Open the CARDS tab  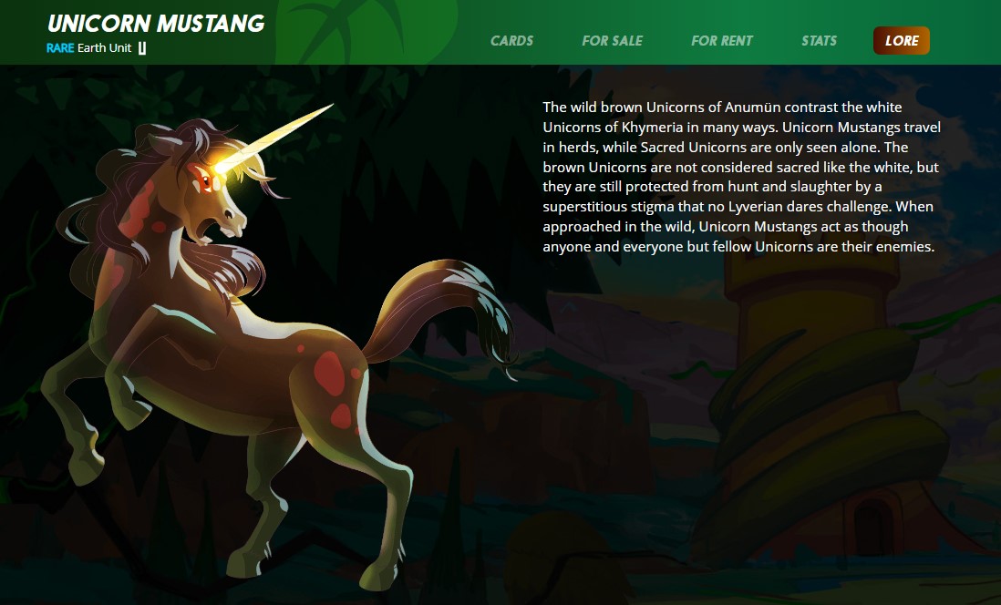point(512,41)
